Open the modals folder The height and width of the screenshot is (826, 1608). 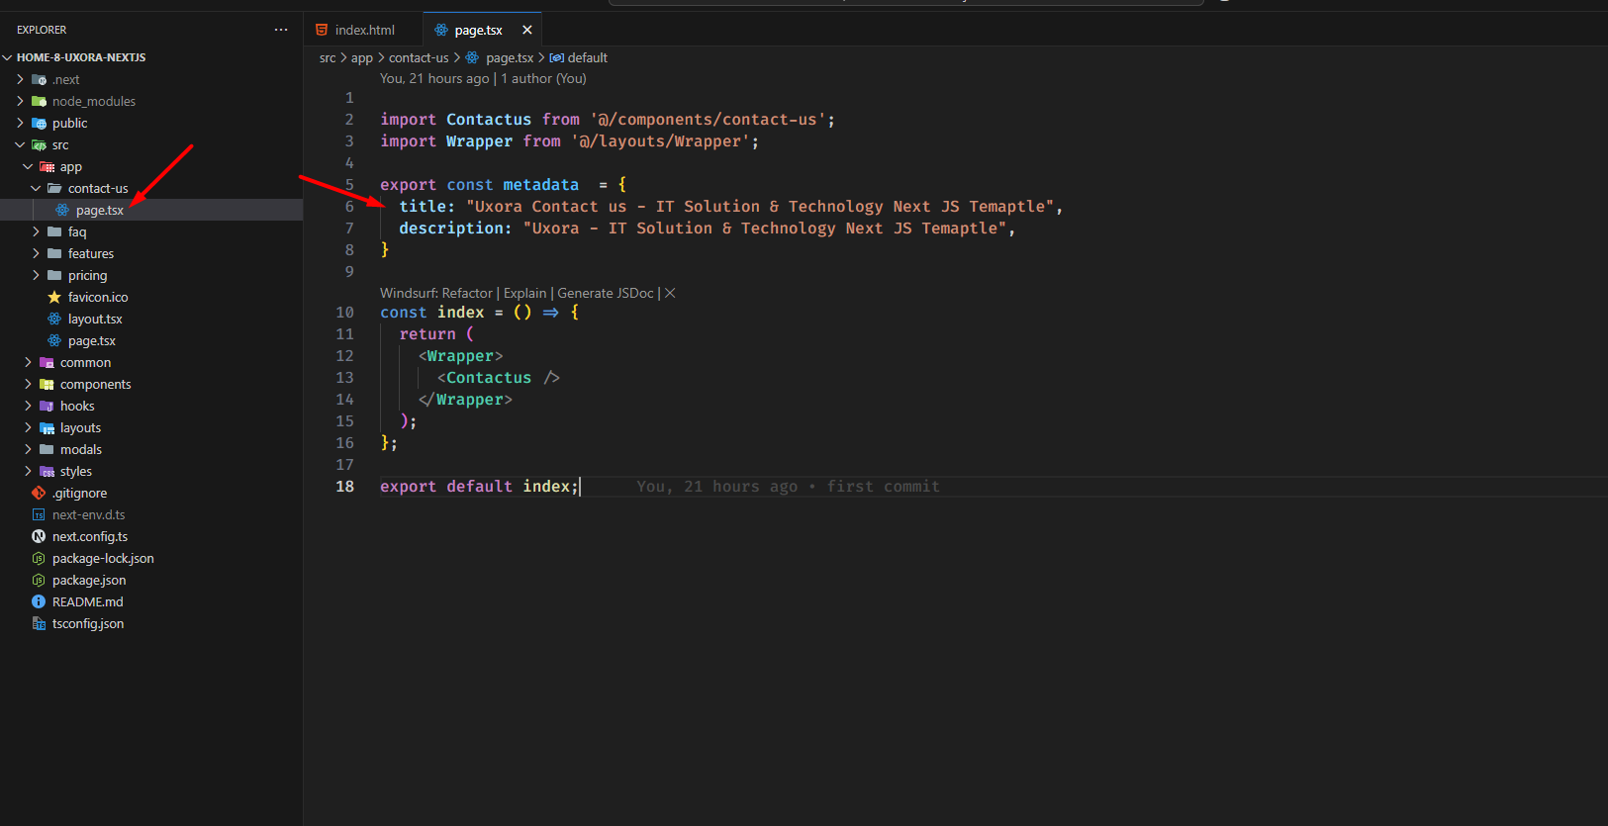(81, 449)
